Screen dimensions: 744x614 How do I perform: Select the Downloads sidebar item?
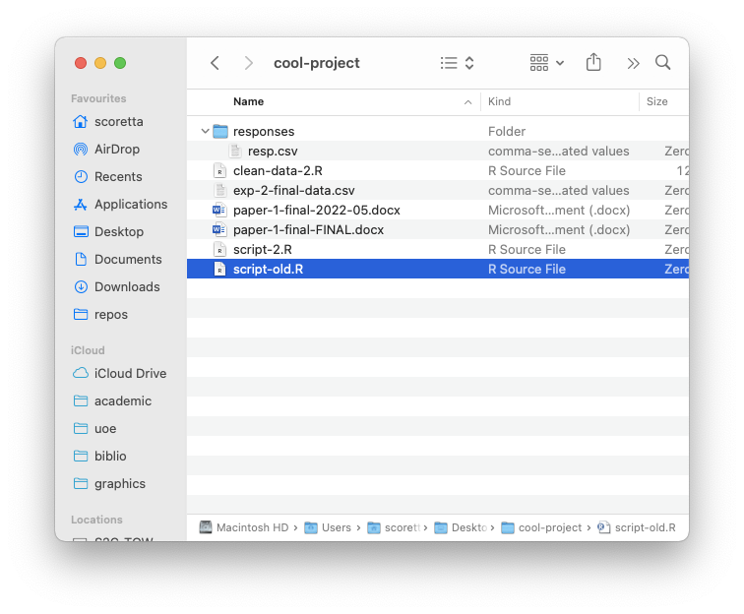pos(126,287)
